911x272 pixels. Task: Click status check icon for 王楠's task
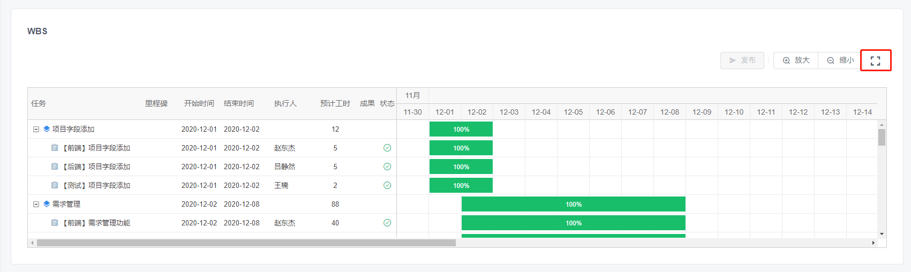[387, 185]
